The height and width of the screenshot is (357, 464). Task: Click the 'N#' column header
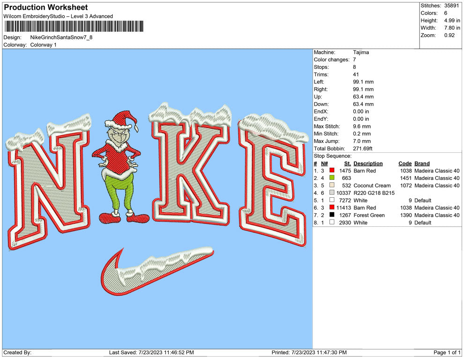(x=324, y=163)
